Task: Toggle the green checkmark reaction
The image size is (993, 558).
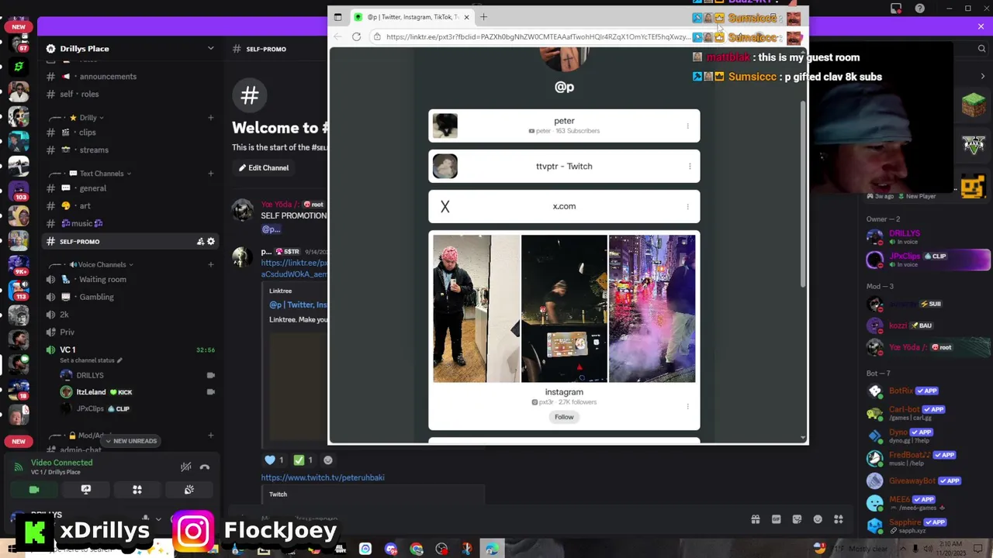Action: (303, 460)
